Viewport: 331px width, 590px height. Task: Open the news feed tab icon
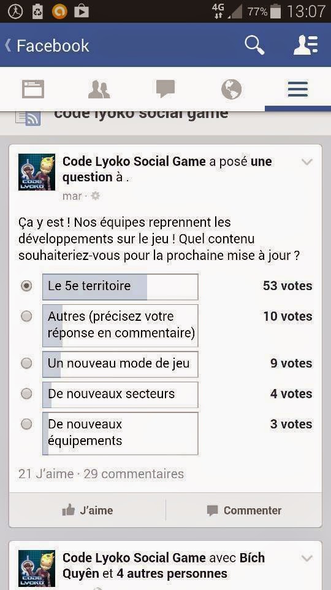click(33, 90)
